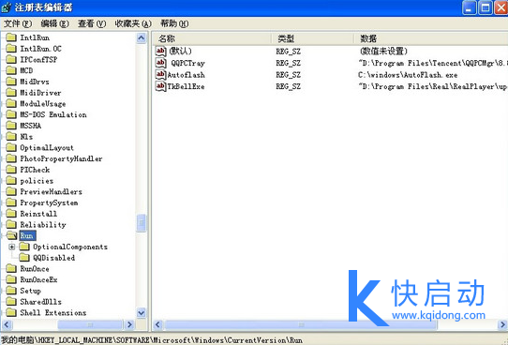Select the Setup key

coord(30,291)
